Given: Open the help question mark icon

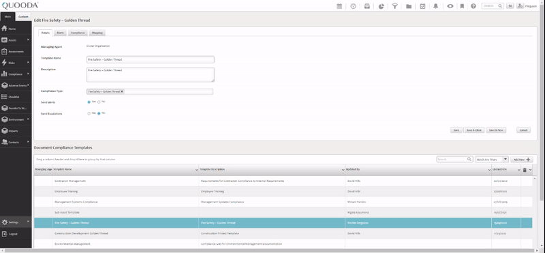Looking at the screenshot, I should tap(473, 6).
